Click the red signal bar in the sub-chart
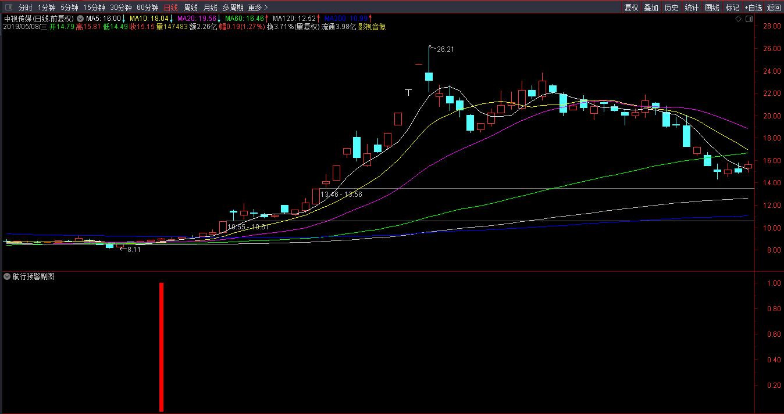This screenshot has height=414, width=784. pyautogui.click(x=161, y=347)
